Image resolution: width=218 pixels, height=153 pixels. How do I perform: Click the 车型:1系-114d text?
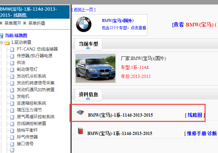tap(134, 67)
